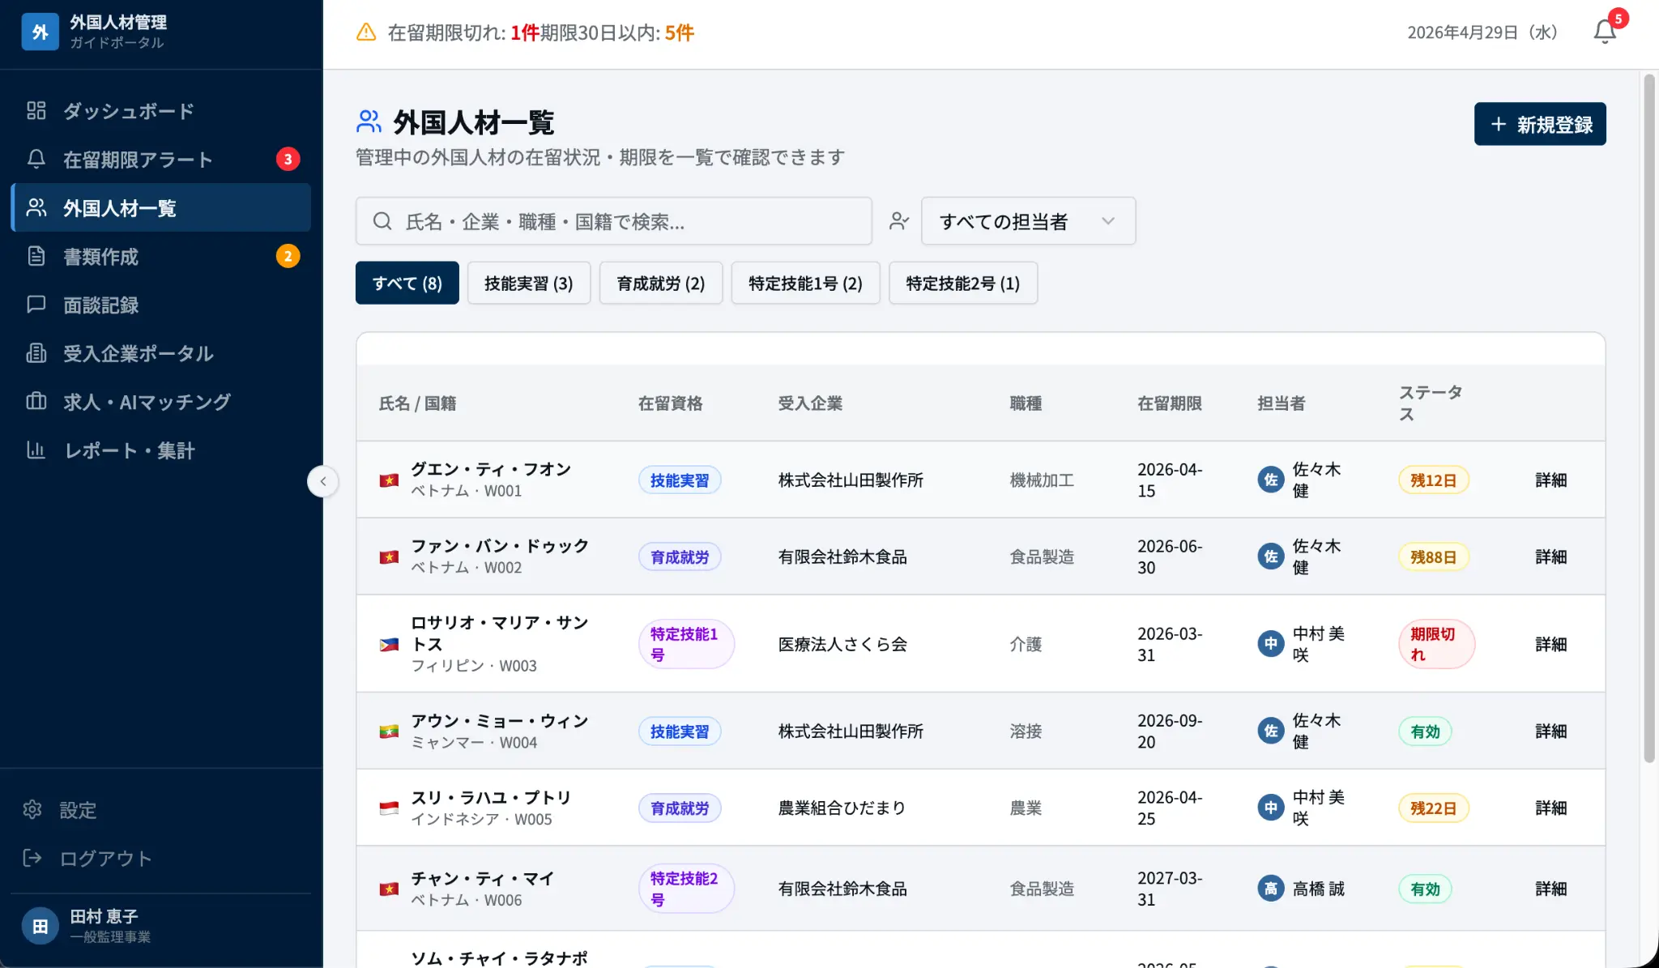
Task: Open 詳細 for ロサリオ・マリア・サントス
Action: [1551, 645]
